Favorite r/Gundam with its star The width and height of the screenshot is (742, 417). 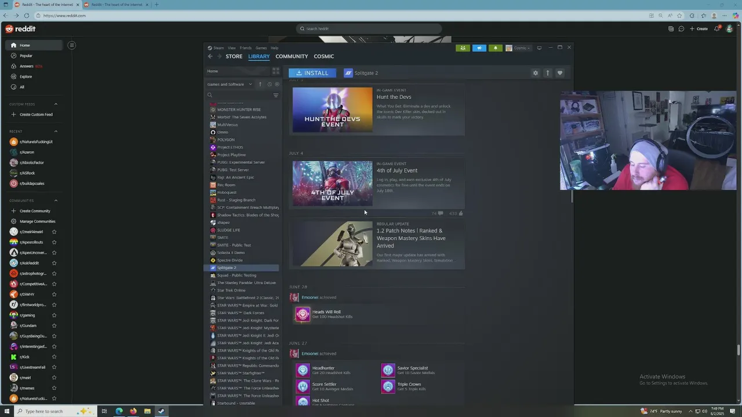[54, 325]
